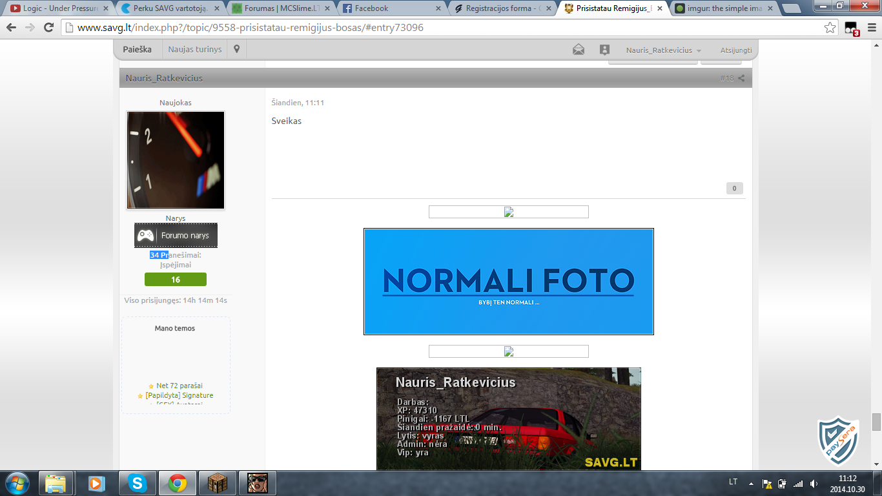Click the green reputation bar showing 16
Image resolution: width=882 pixels, height=496 pixels.
coord(176,280)
